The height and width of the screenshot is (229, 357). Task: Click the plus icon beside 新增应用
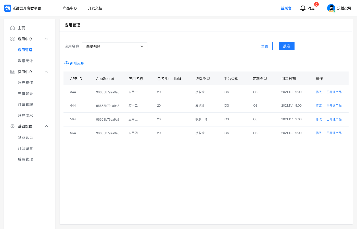pos(67,63)
